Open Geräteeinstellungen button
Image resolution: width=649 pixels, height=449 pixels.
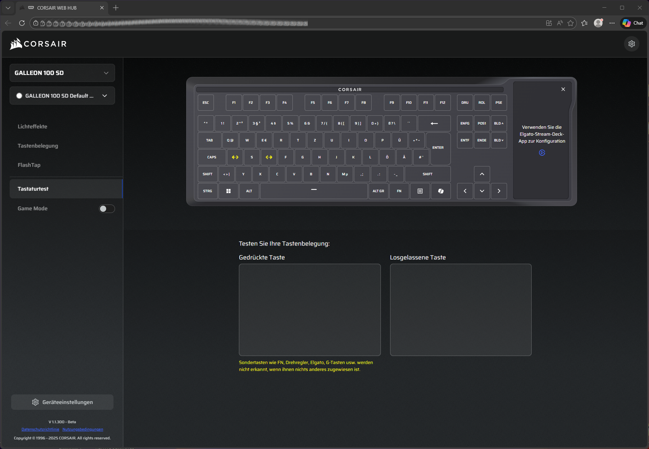[x=62, y=402]
